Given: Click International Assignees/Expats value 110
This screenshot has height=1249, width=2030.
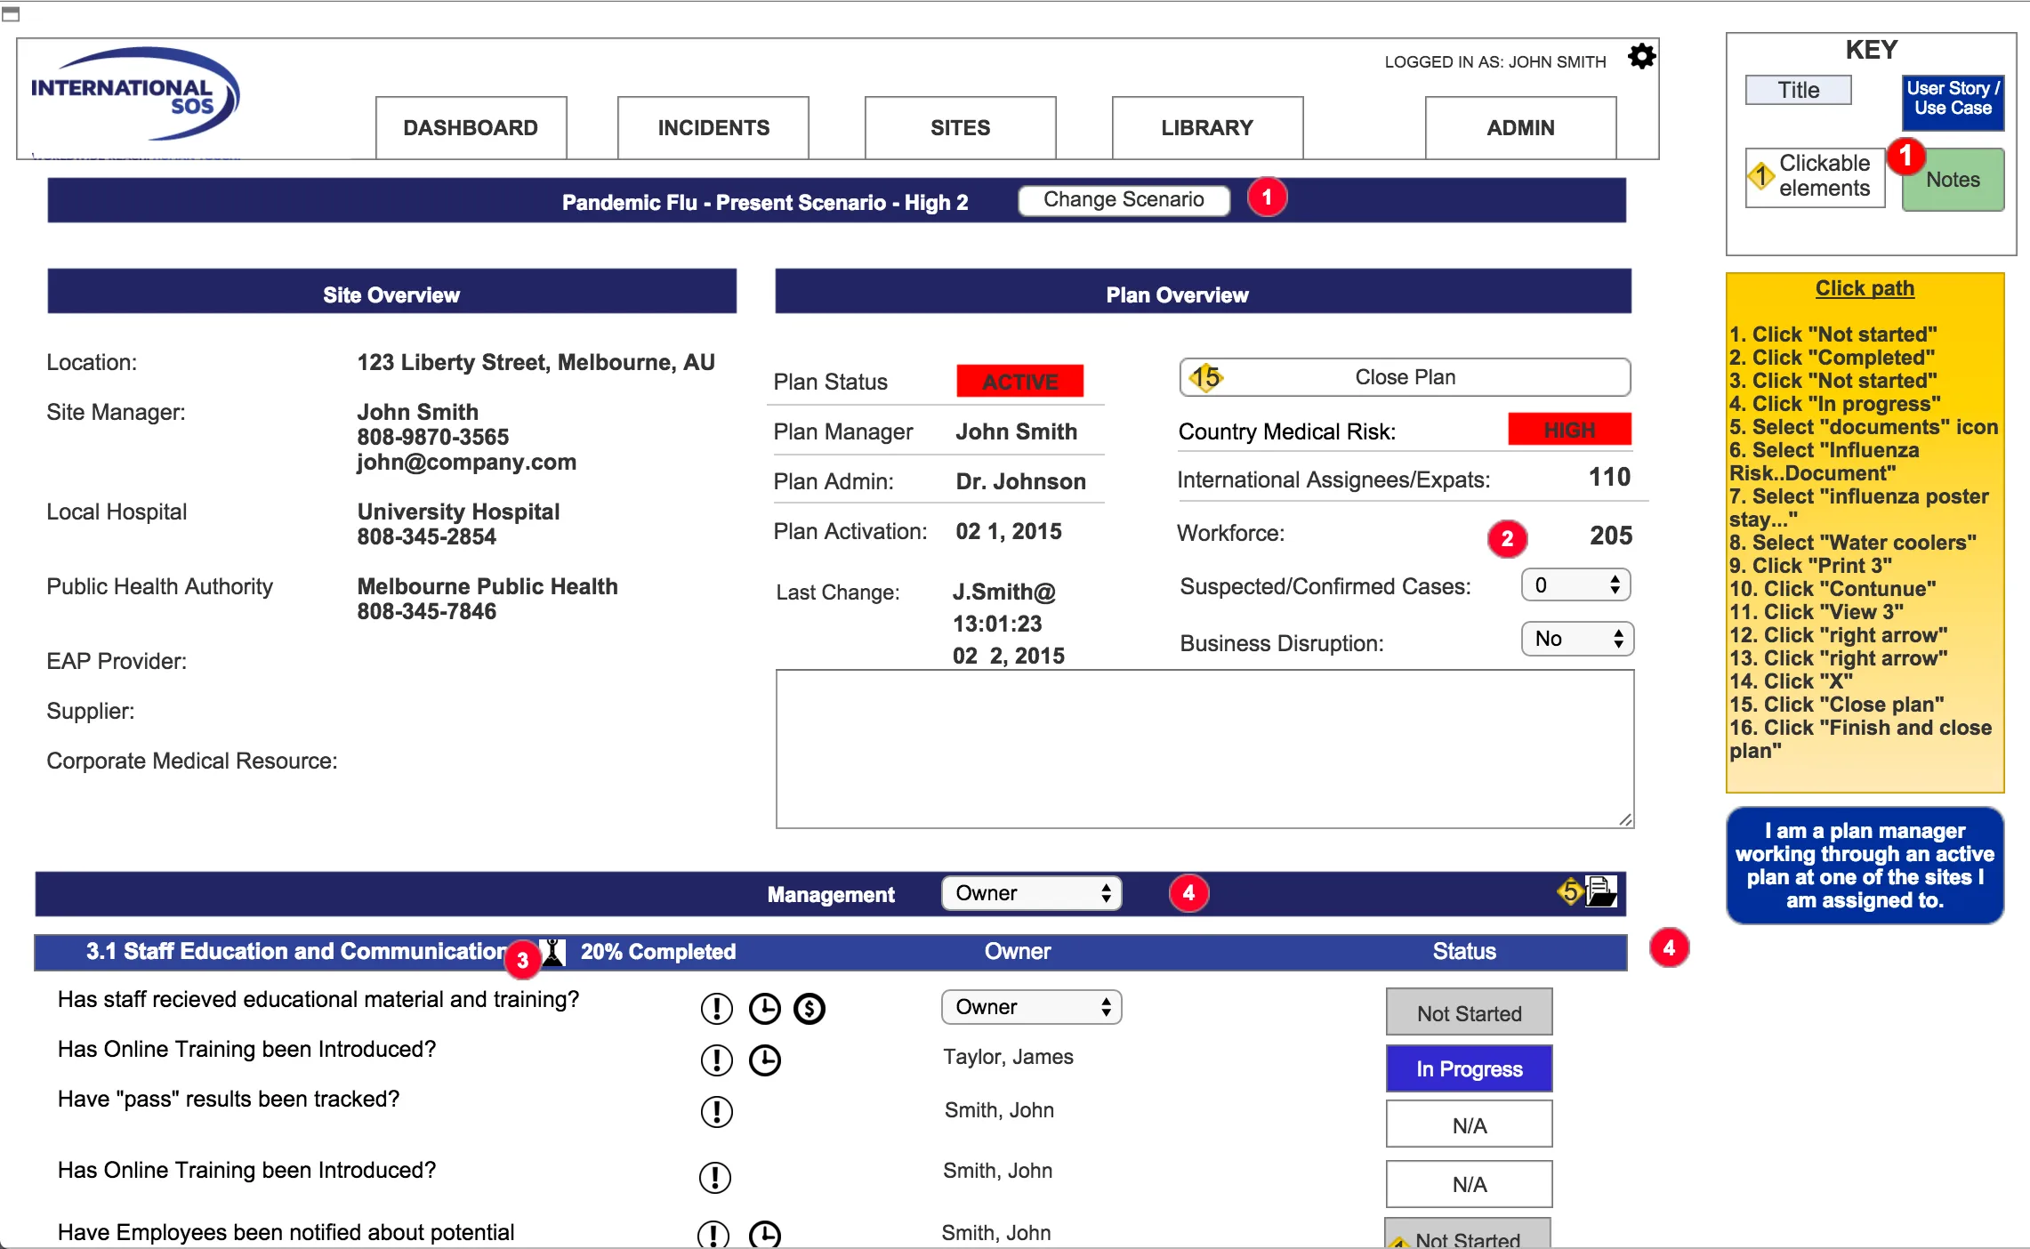Looking at the screenshot, I should [1609, 477].
